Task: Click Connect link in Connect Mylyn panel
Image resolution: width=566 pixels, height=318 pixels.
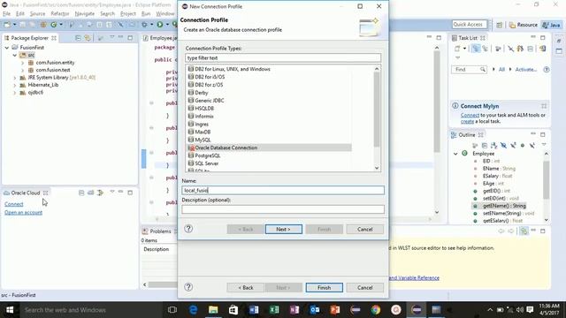Action: coord(470,115)
